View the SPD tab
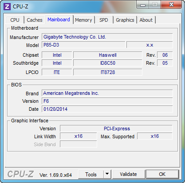The width and height of the screenshot is (185, 183). point(104,20)
